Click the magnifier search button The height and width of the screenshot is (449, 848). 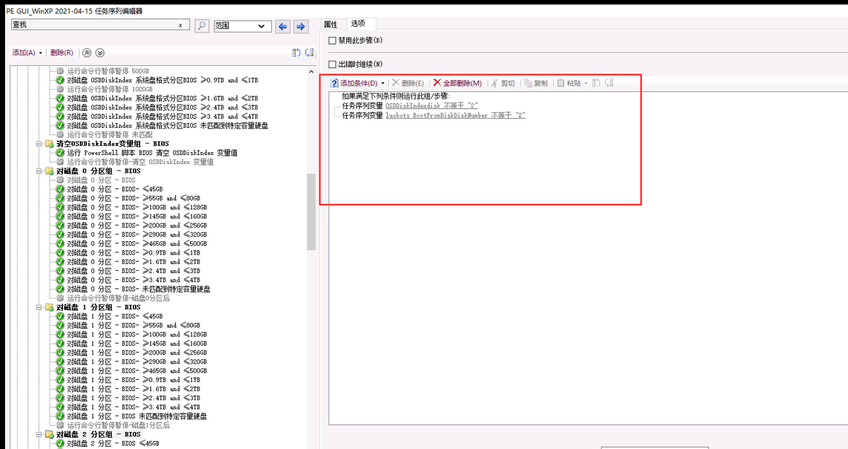[201, 26]
